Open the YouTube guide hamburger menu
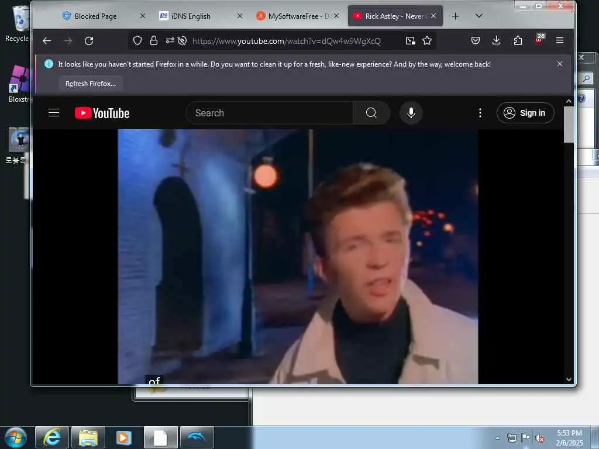Viewport: 599px width, 449px height. (x=54, y=113)
